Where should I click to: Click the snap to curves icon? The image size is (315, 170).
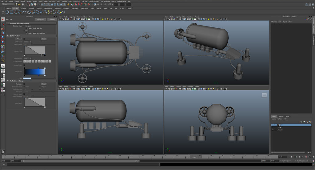[79, 4]
